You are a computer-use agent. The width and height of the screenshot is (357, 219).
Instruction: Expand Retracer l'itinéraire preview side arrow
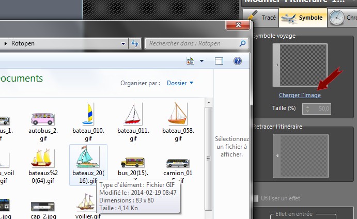[277, 156]
